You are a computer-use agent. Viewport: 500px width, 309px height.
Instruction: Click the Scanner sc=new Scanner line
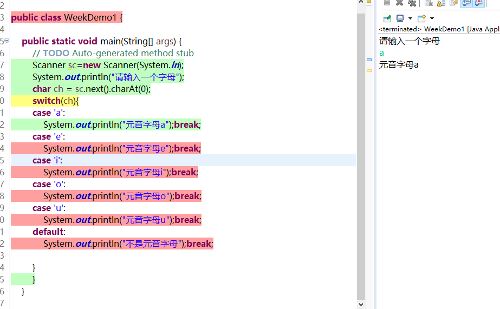coord(108,65)
